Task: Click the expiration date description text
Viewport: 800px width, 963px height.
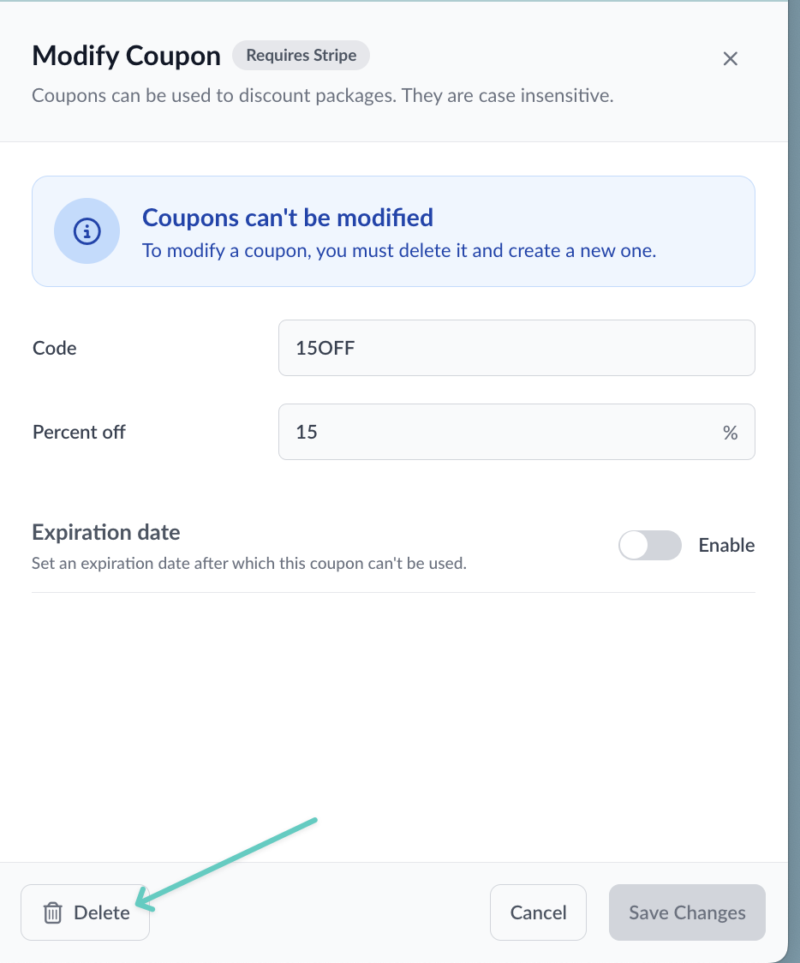Action: click(x=248, y=564)
